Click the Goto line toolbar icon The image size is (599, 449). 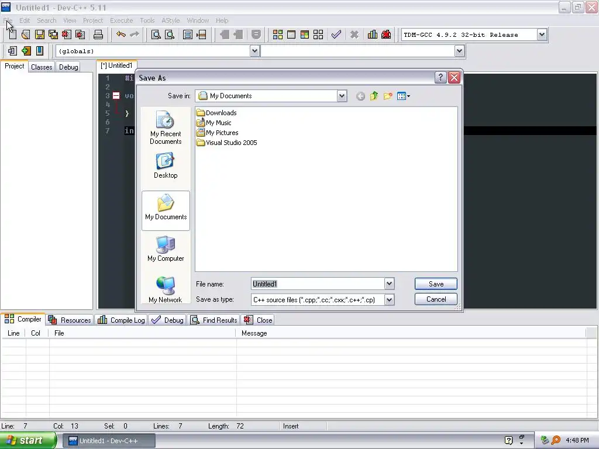(x=201, y=34)
